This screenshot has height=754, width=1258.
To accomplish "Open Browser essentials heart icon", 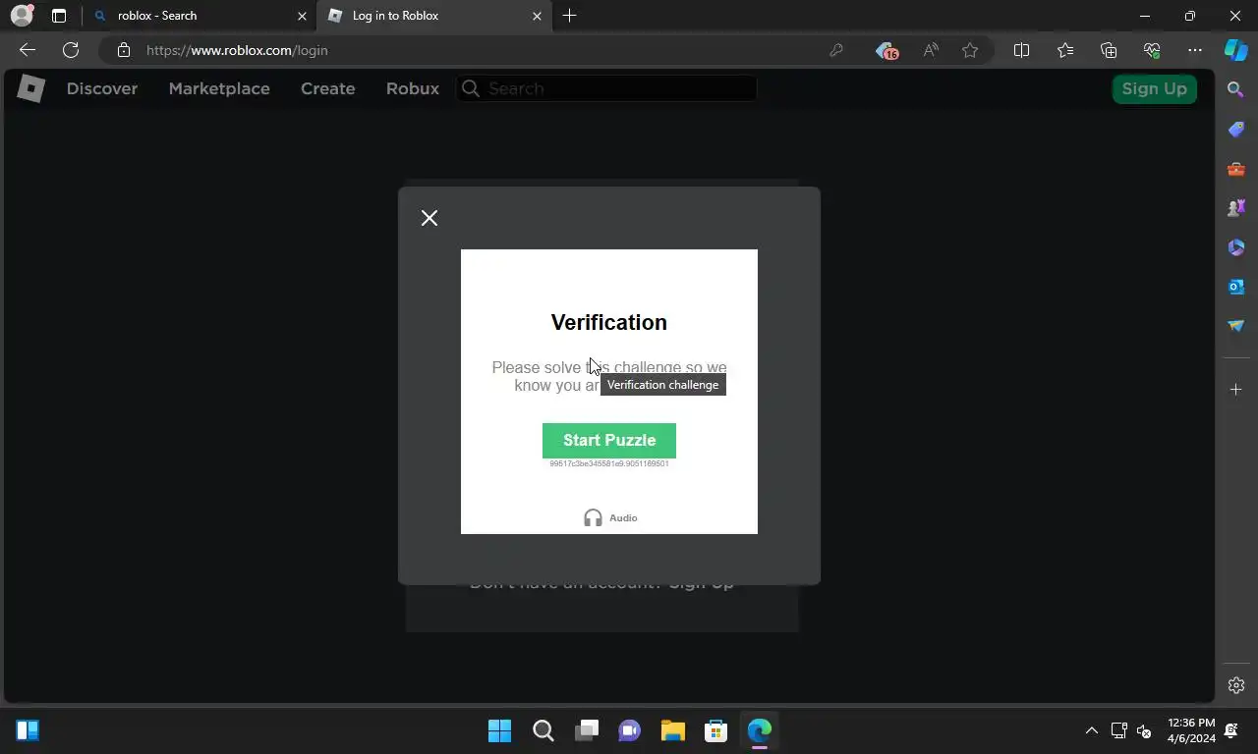I will [1152, 50].
